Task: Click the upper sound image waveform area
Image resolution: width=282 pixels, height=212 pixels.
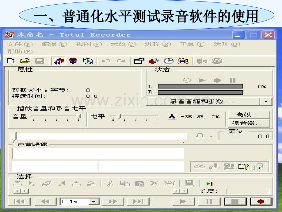Action: pyautogui.click(x=98, y=153)
